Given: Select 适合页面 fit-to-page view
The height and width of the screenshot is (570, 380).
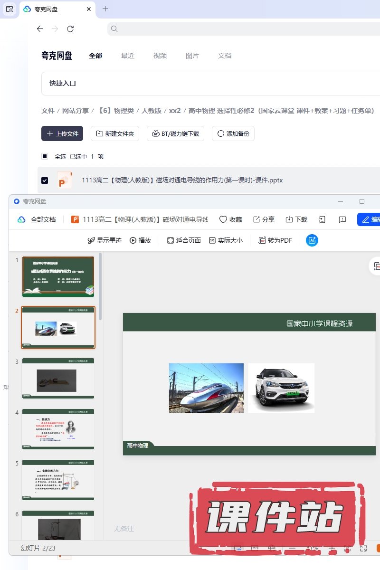Looking at the screenshot, I should pyautogui.click(x=184, y=240).
